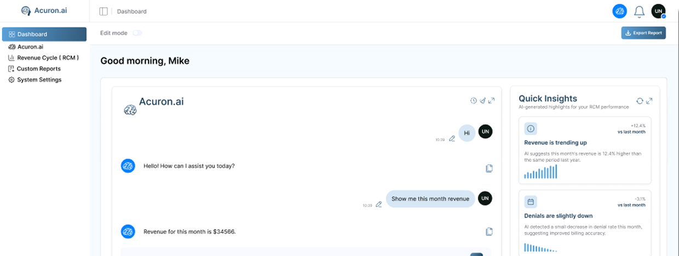Open notifications bell

pyautogui.click(x=639, y=11)
